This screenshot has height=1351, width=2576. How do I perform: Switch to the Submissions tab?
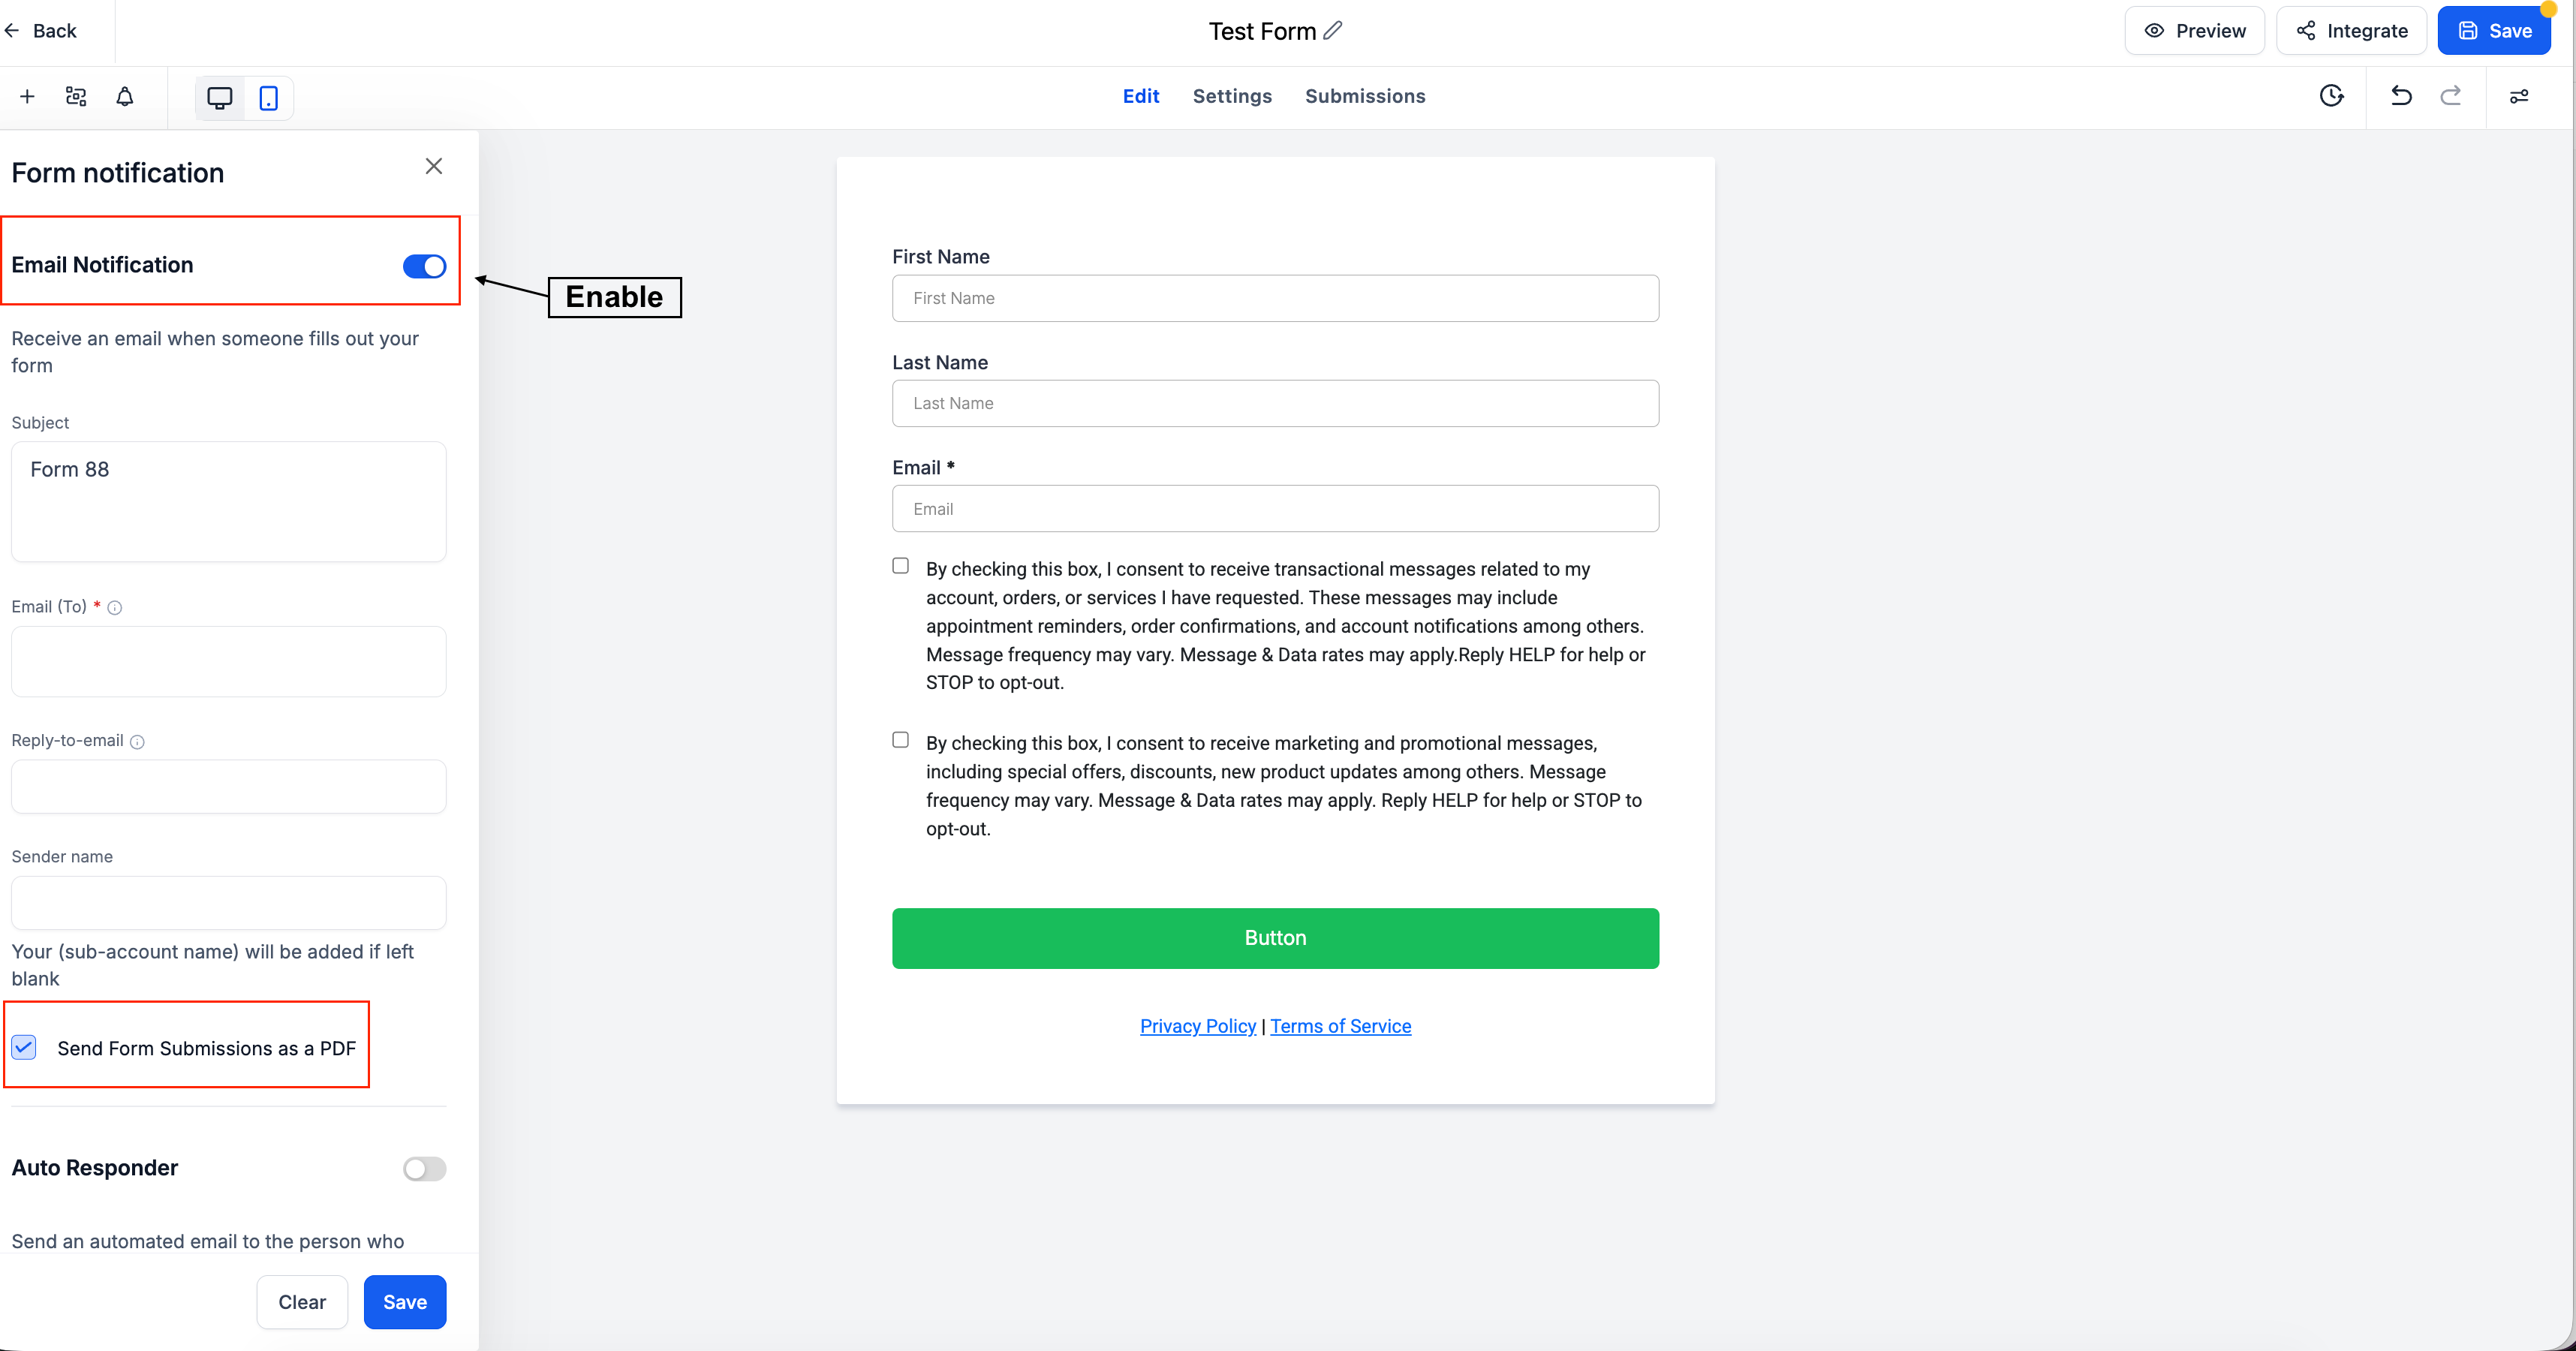pos(1365,96)
